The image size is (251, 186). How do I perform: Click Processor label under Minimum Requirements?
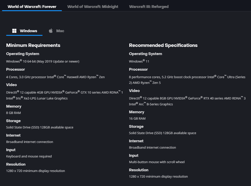click(x=15, y=69)
